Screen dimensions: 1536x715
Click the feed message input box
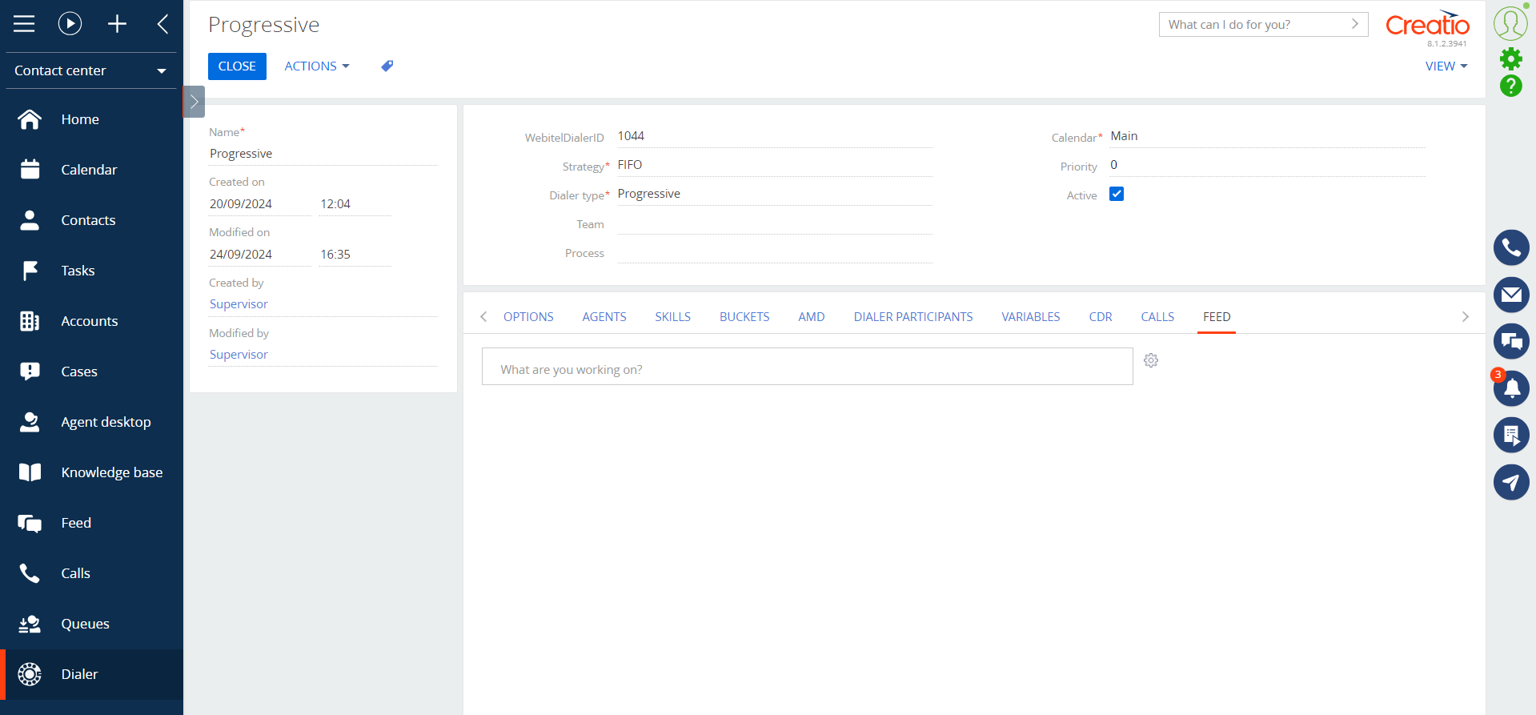tap(807, 367)
